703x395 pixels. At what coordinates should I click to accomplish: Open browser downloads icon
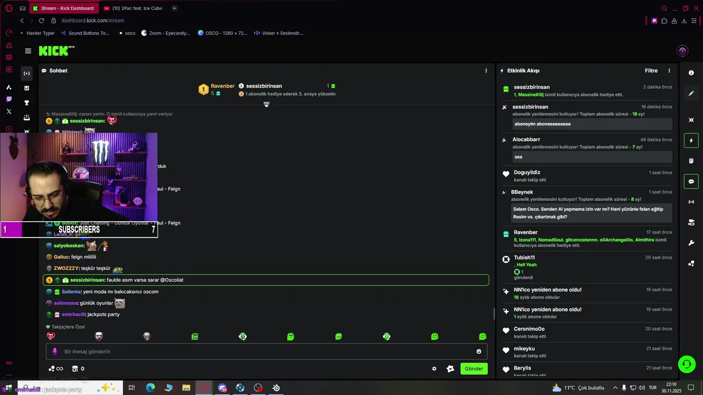(x=684, y=21)
